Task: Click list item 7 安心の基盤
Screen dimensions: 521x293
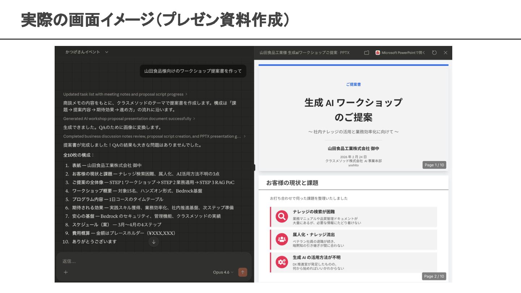Action: 143,216
